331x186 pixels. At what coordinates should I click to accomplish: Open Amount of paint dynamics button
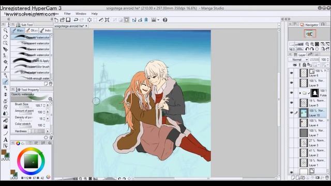pos(48,112)
